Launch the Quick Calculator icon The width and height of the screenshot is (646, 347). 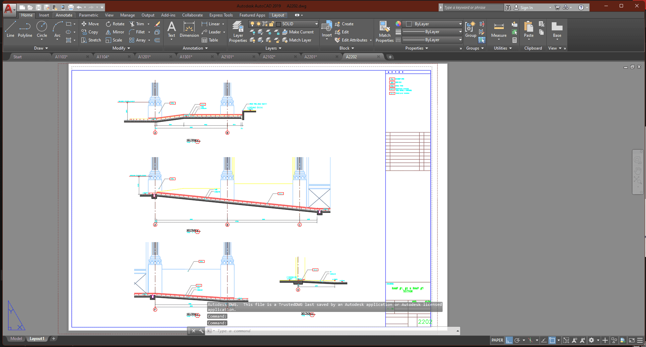click(x=515, y=40)
